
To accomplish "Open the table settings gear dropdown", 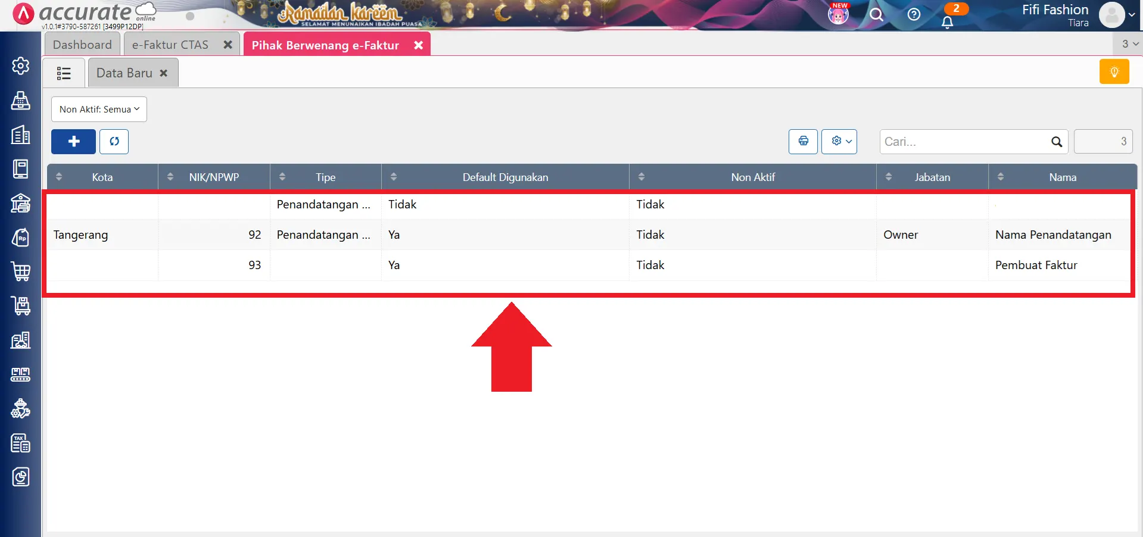I will click(x=839, y=142).
